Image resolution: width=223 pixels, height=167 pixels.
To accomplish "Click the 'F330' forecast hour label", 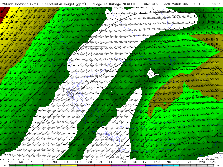I will [x=166, y=4].
